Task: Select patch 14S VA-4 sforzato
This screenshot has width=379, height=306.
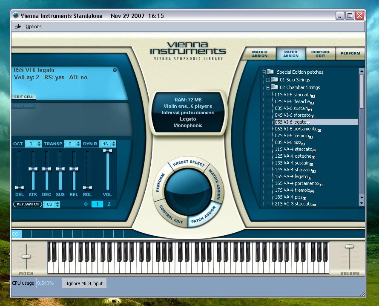Action: (x=295, y=170)
